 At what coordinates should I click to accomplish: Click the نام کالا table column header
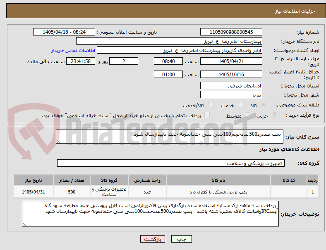click(218, 180)
